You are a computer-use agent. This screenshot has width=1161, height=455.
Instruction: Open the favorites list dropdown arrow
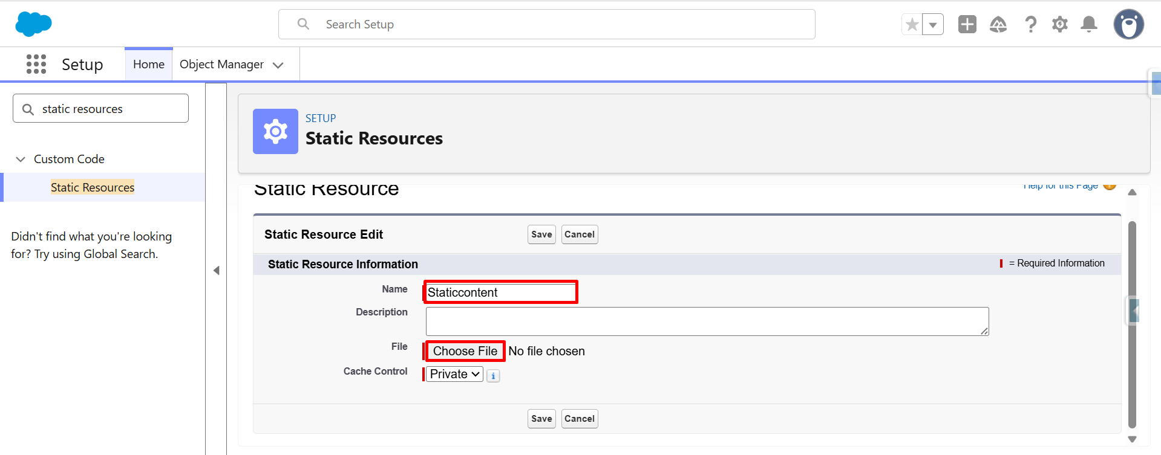click(x=933, y=25)
